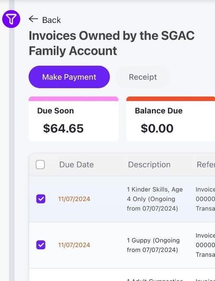This screenshot has width=215, height=281.
Task: Click the Guppy invoice reference text
Action: coord(205,245)
